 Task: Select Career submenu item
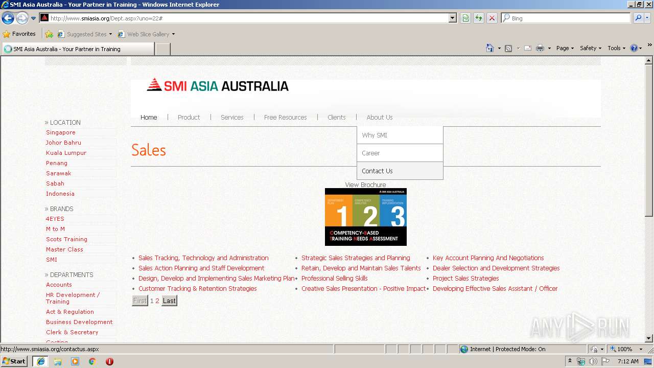[x=400, y=153]
